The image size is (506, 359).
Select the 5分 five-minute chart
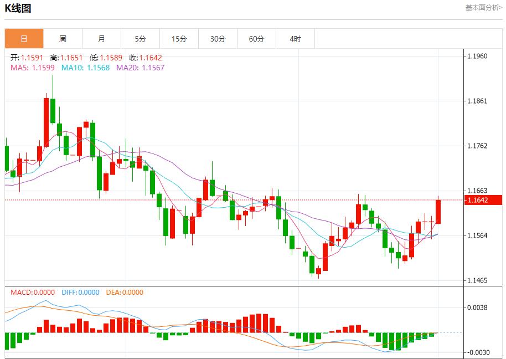tap(141, 38)
